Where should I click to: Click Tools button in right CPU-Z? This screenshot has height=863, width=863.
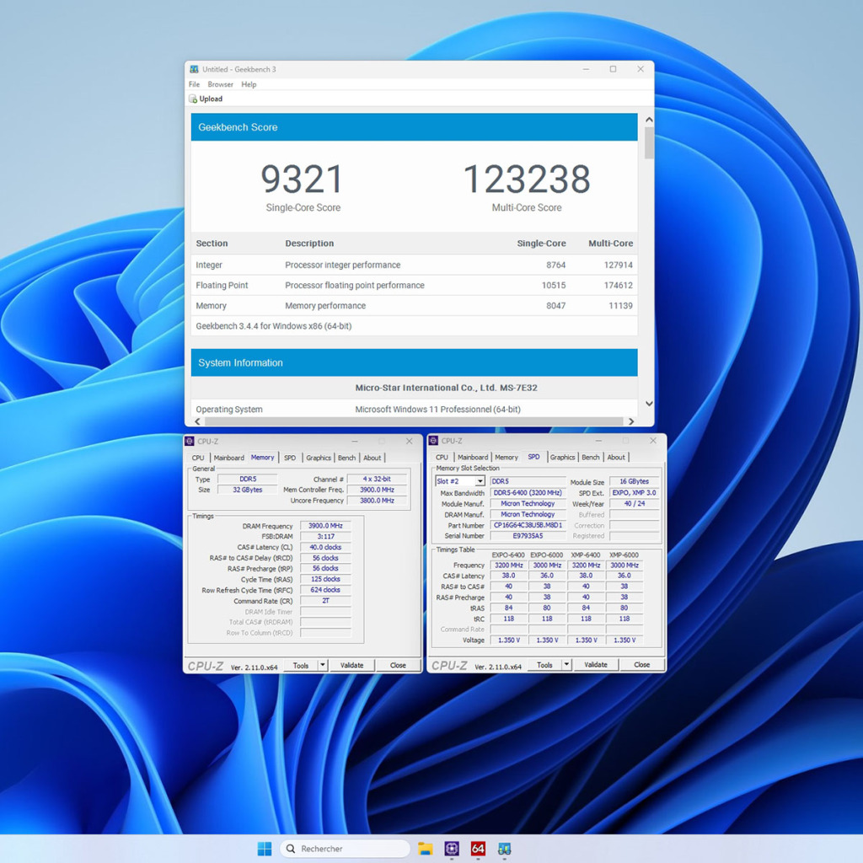(545, 665)
